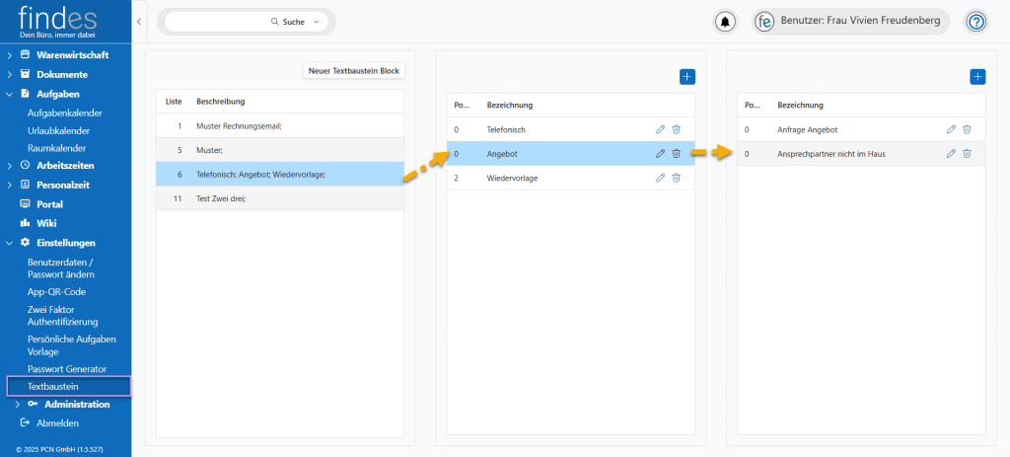
Task: Open the Suche dropdown arrow
Action: point(316,22)
